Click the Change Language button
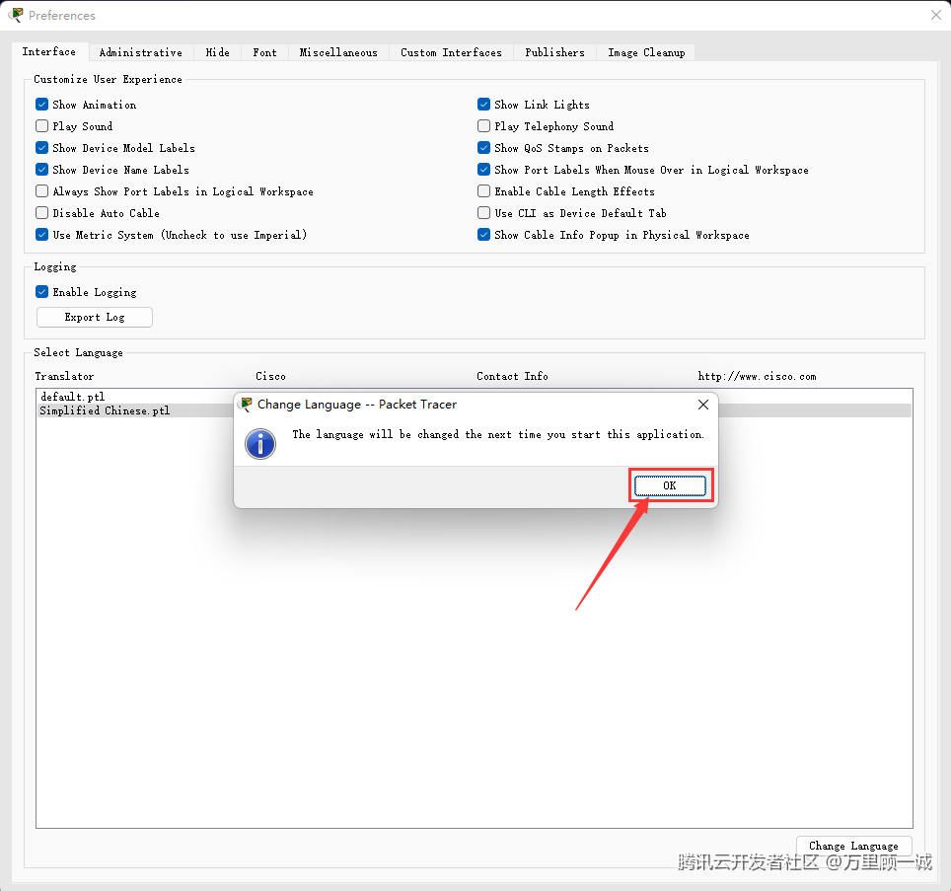951x891 pixels. (x=854, y=846)
